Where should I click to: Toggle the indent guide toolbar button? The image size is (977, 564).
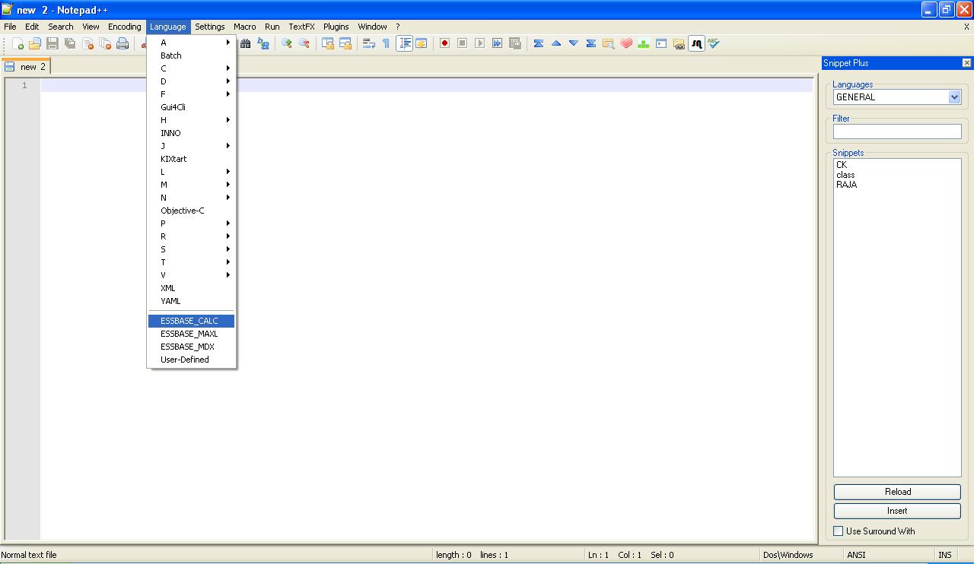coord(404,44)
